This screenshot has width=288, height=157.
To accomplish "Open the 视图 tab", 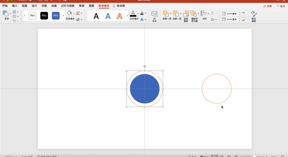I will point(91,6).
